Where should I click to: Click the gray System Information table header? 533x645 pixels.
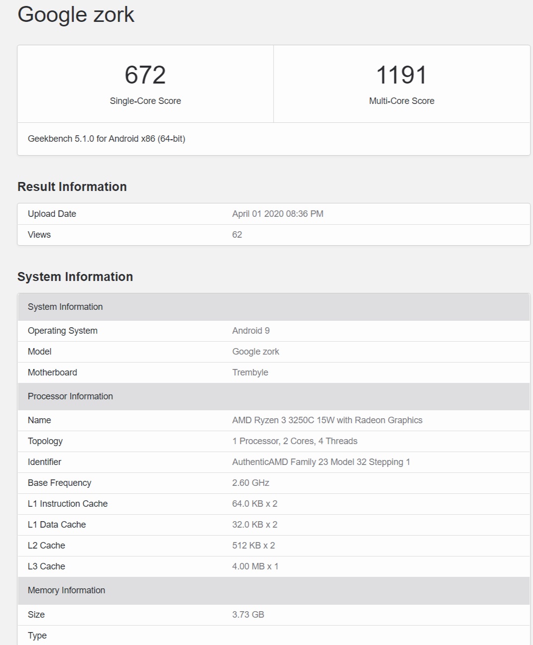coord(65,307)
